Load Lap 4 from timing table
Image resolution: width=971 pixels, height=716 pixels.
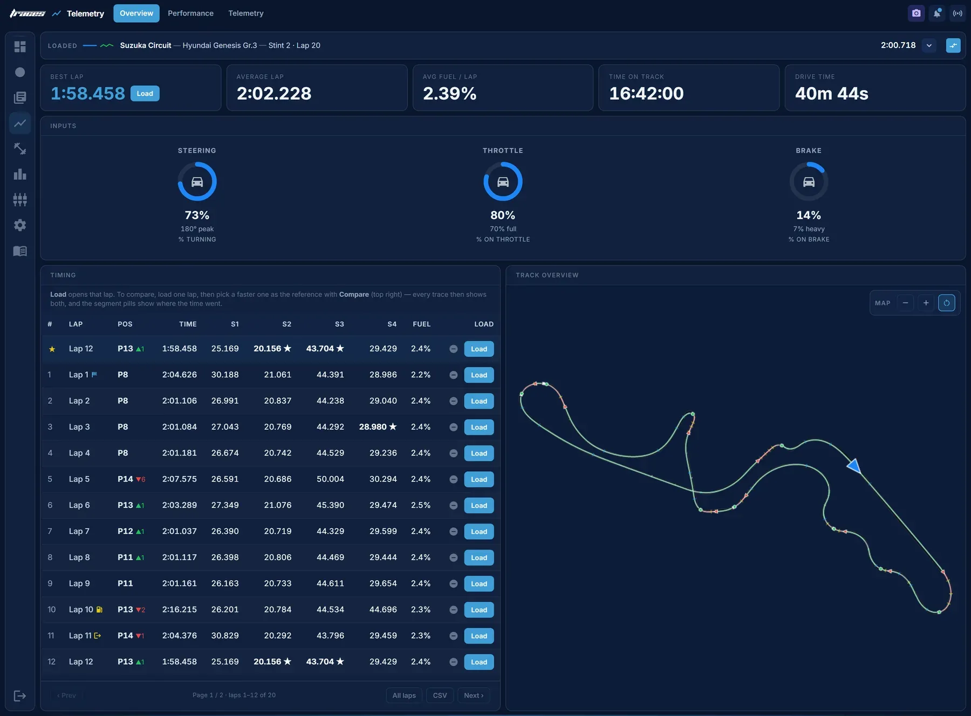click(x=479, y=453)
